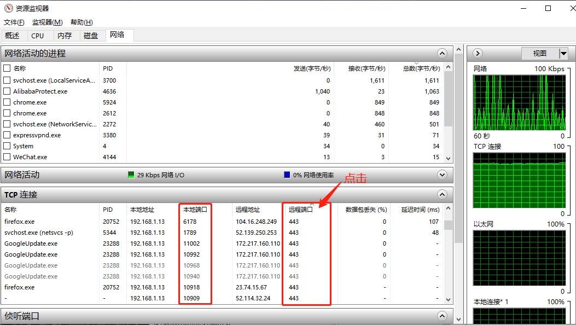Toggle the select-all checkbox beside 名称 header
Screen dimensions: 576x325
click(7, 68)
